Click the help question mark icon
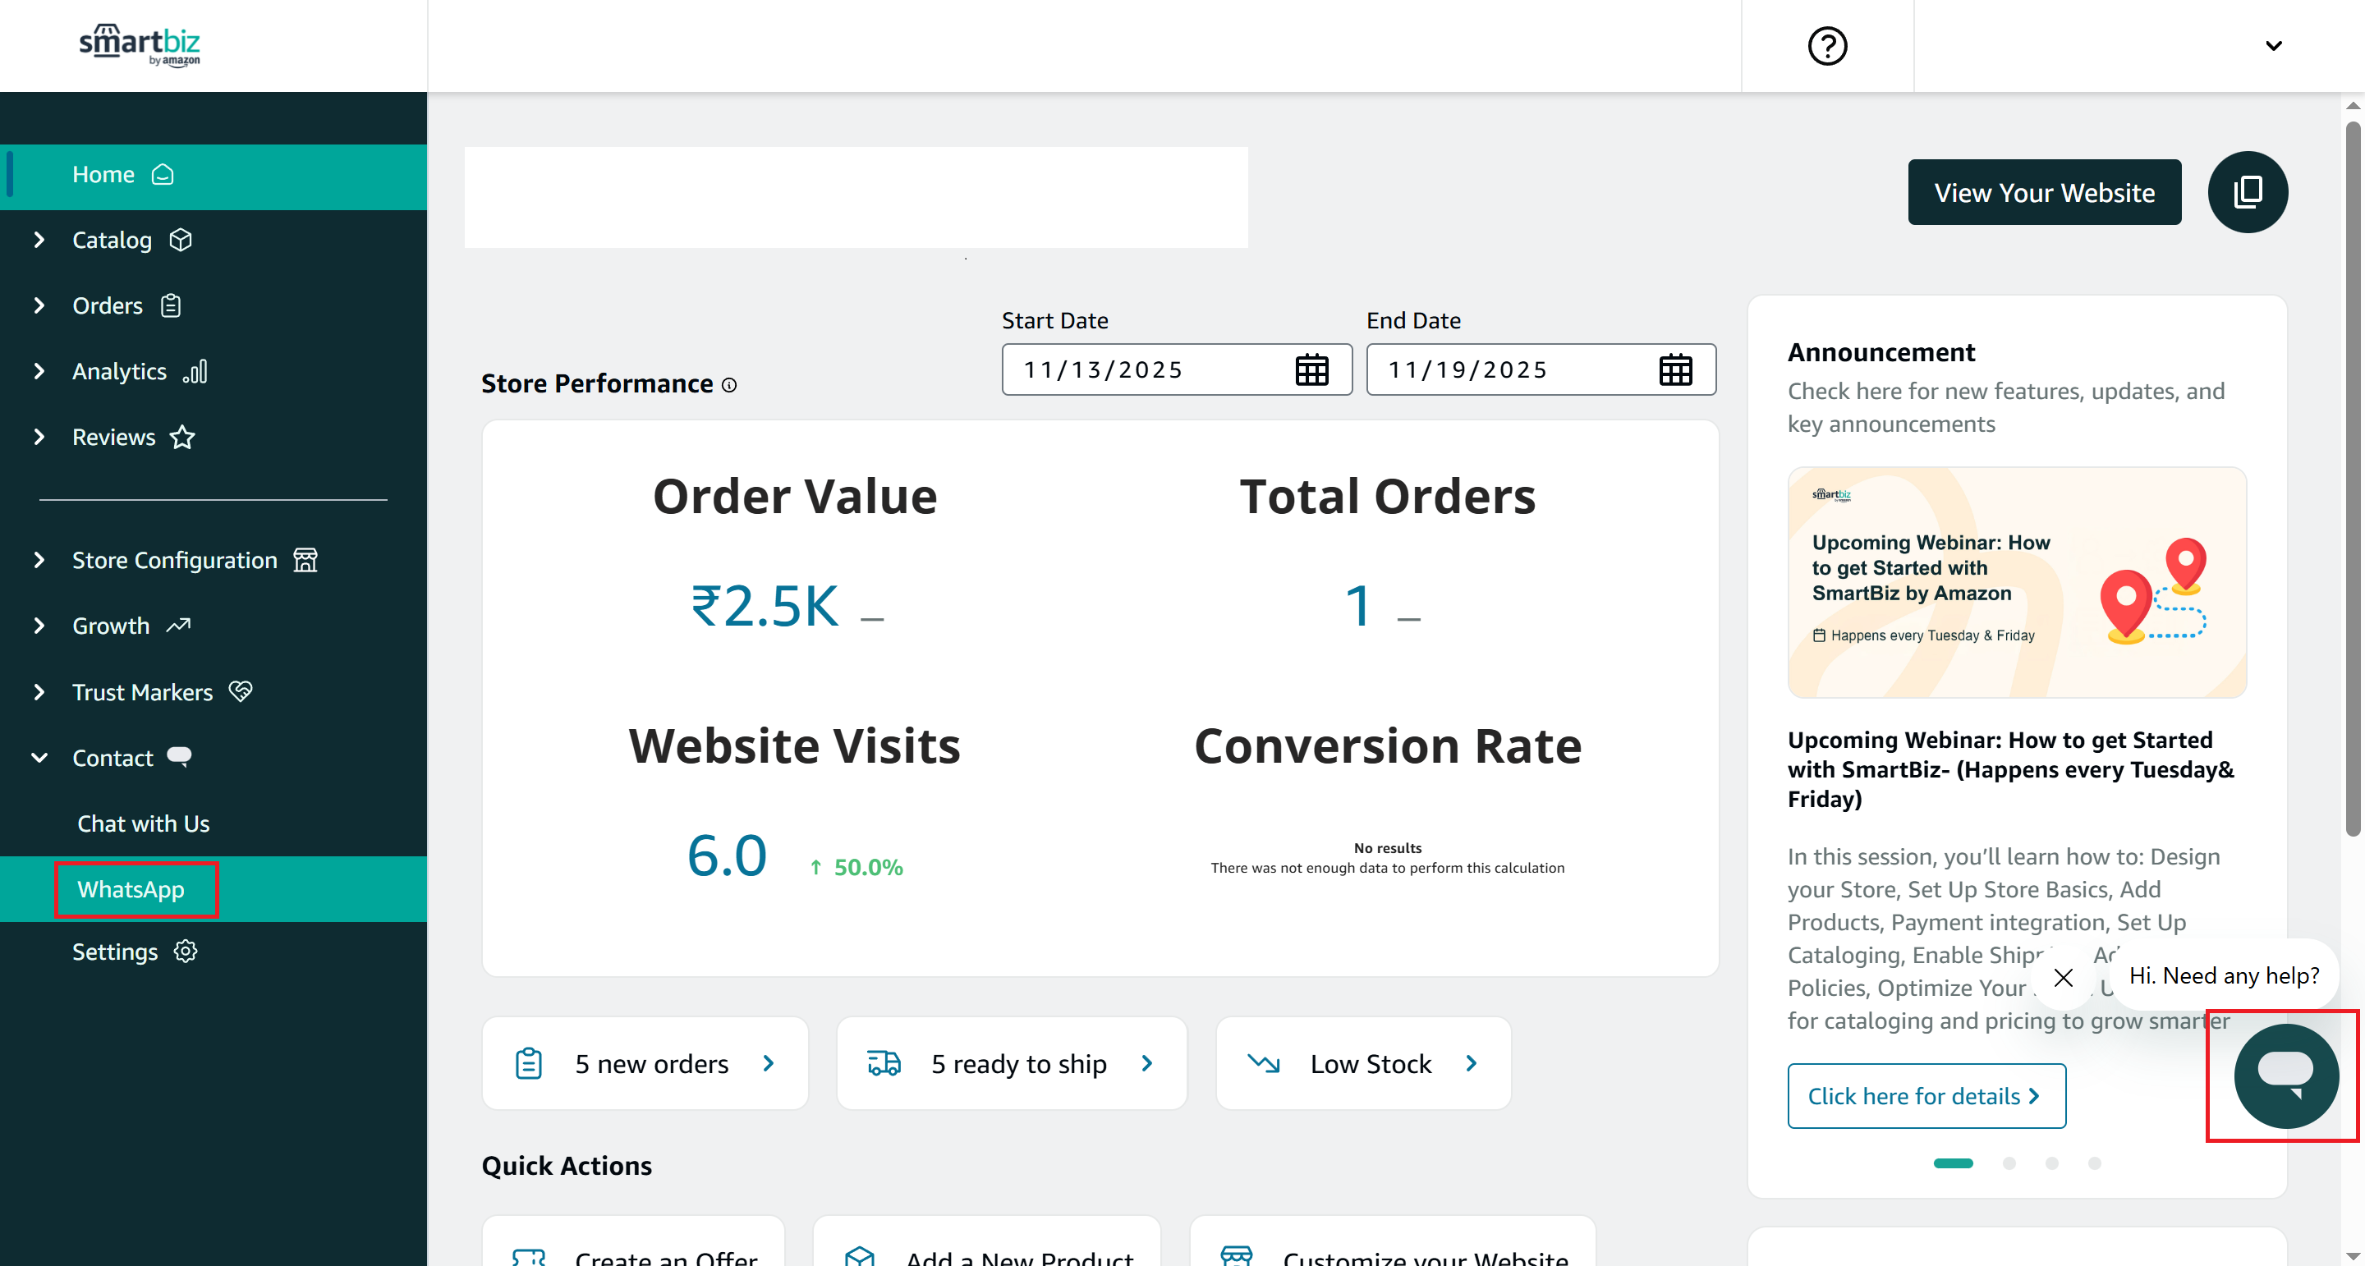Image resolution: width=2365 pixels, height=1266 pixels. 1827,46
